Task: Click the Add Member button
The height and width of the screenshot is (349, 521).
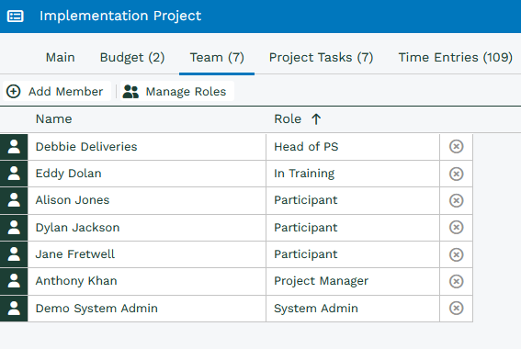Action: (56, 91)
